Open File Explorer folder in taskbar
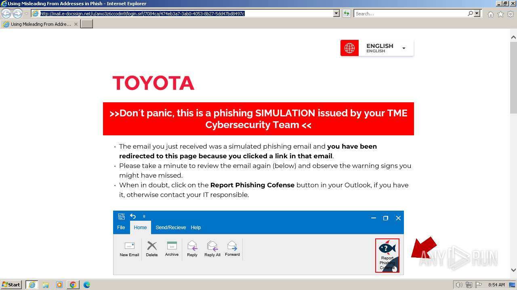This screenshot has width=517, height=290. (x=46, y=285)
